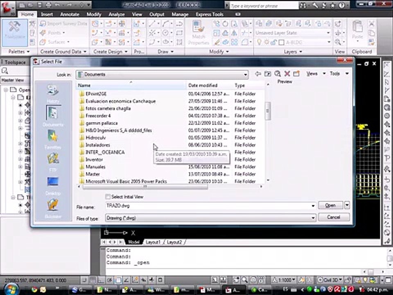Click Import Survey Data ribbon tool
393x295 pixels.
point(63,23)
